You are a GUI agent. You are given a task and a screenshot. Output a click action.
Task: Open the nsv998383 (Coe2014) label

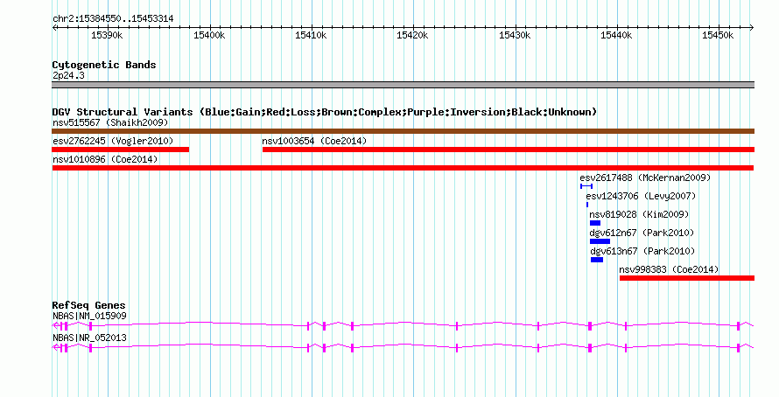(669, 270)
